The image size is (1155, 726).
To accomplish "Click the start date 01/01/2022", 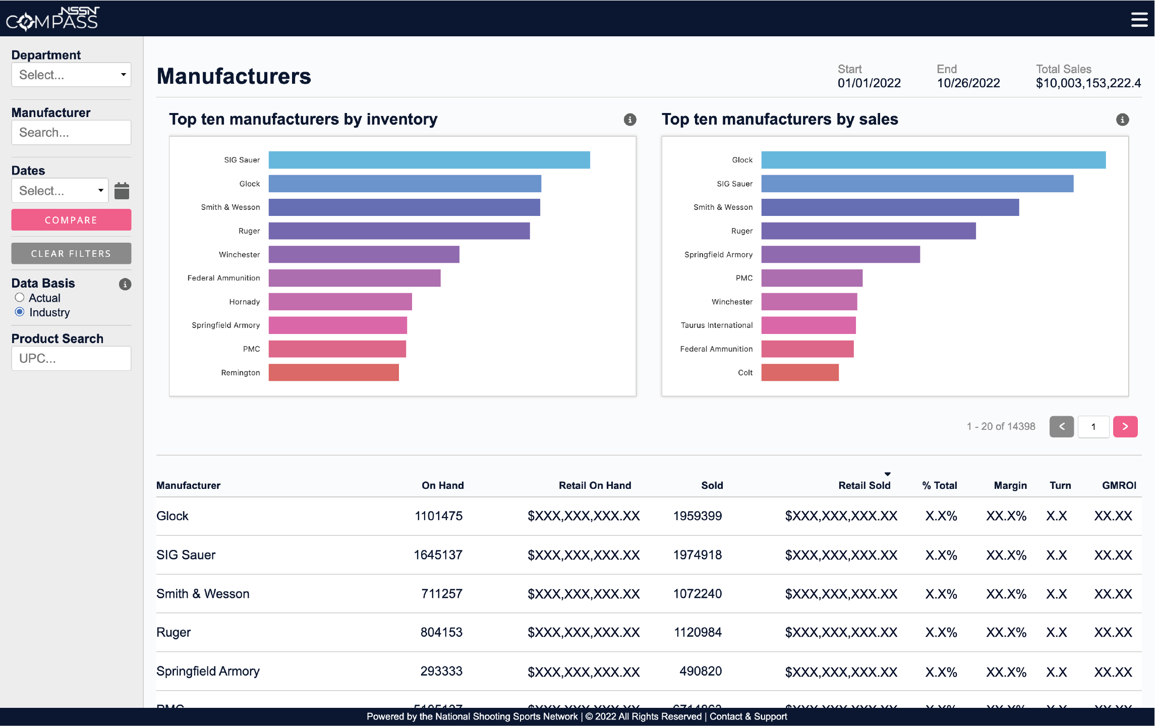I will pos(869,83).
